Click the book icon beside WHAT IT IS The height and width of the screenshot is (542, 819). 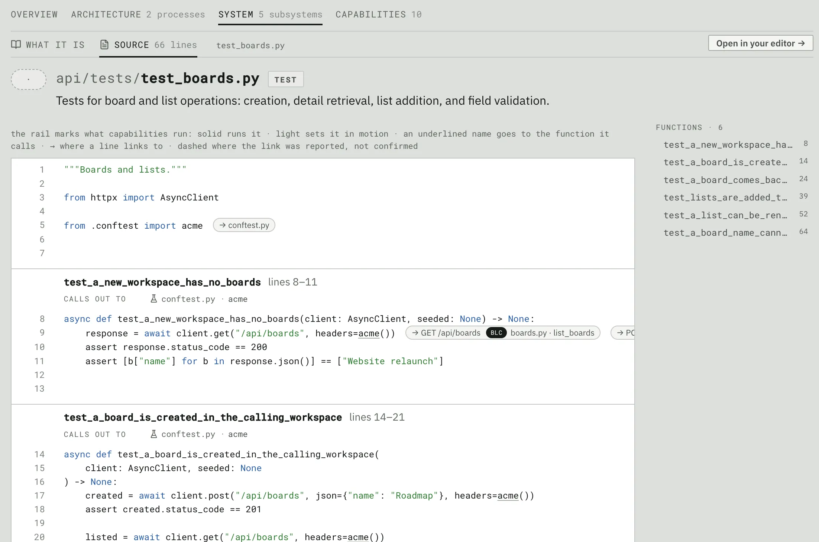click(x=16, y=45)
